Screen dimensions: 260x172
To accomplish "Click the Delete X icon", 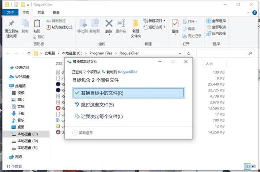I will click(x=109, y=23).
